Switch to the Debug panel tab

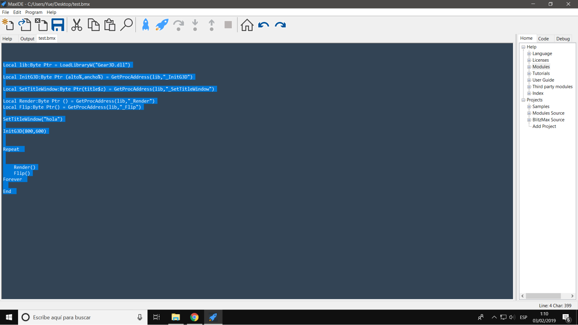[x=562, y=39]
